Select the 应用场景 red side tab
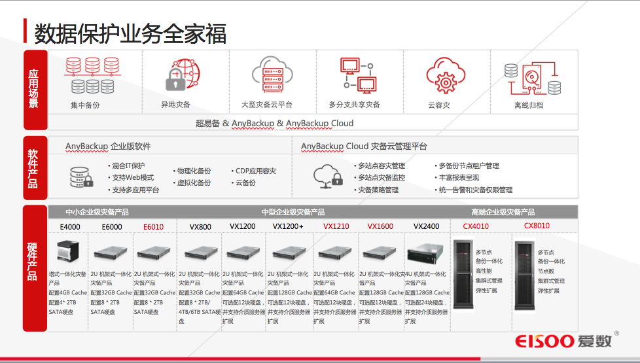640x363 pixels. (33, 89)
